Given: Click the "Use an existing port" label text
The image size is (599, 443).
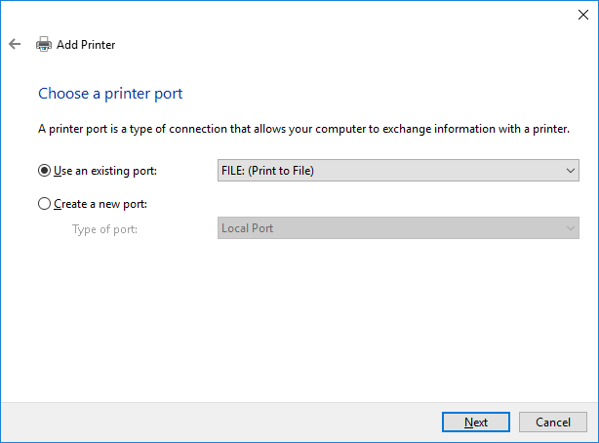Looking at the screenshot, I should pos(104,171).
